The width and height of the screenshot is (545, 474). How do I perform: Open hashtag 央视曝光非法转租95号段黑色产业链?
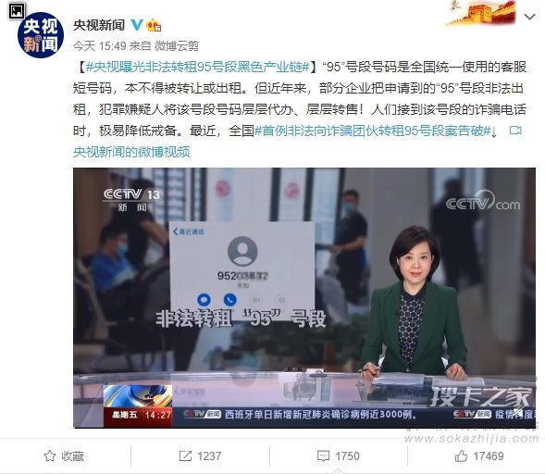pos(197,67)
